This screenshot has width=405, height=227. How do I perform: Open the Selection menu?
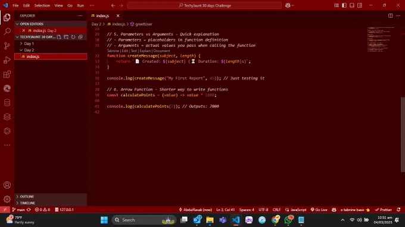coord(42,5)
